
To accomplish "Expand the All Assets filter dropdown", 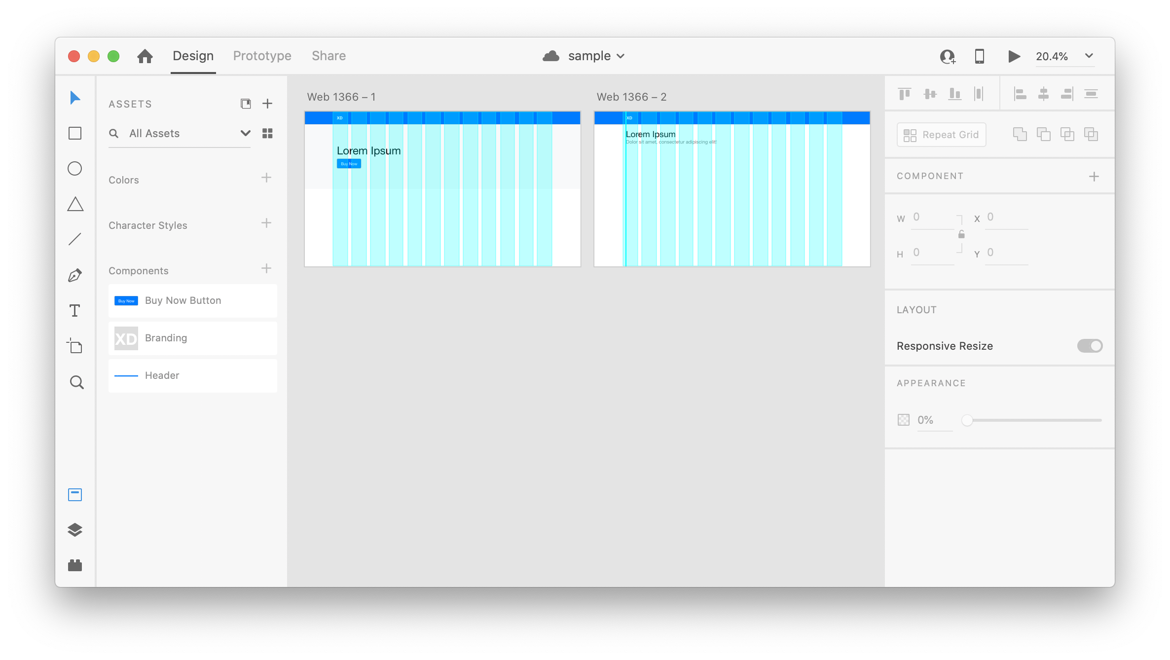I will (245, 133).
